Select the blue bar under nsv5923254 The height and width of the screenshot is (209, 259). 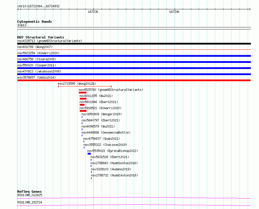(x=134, y=56)
